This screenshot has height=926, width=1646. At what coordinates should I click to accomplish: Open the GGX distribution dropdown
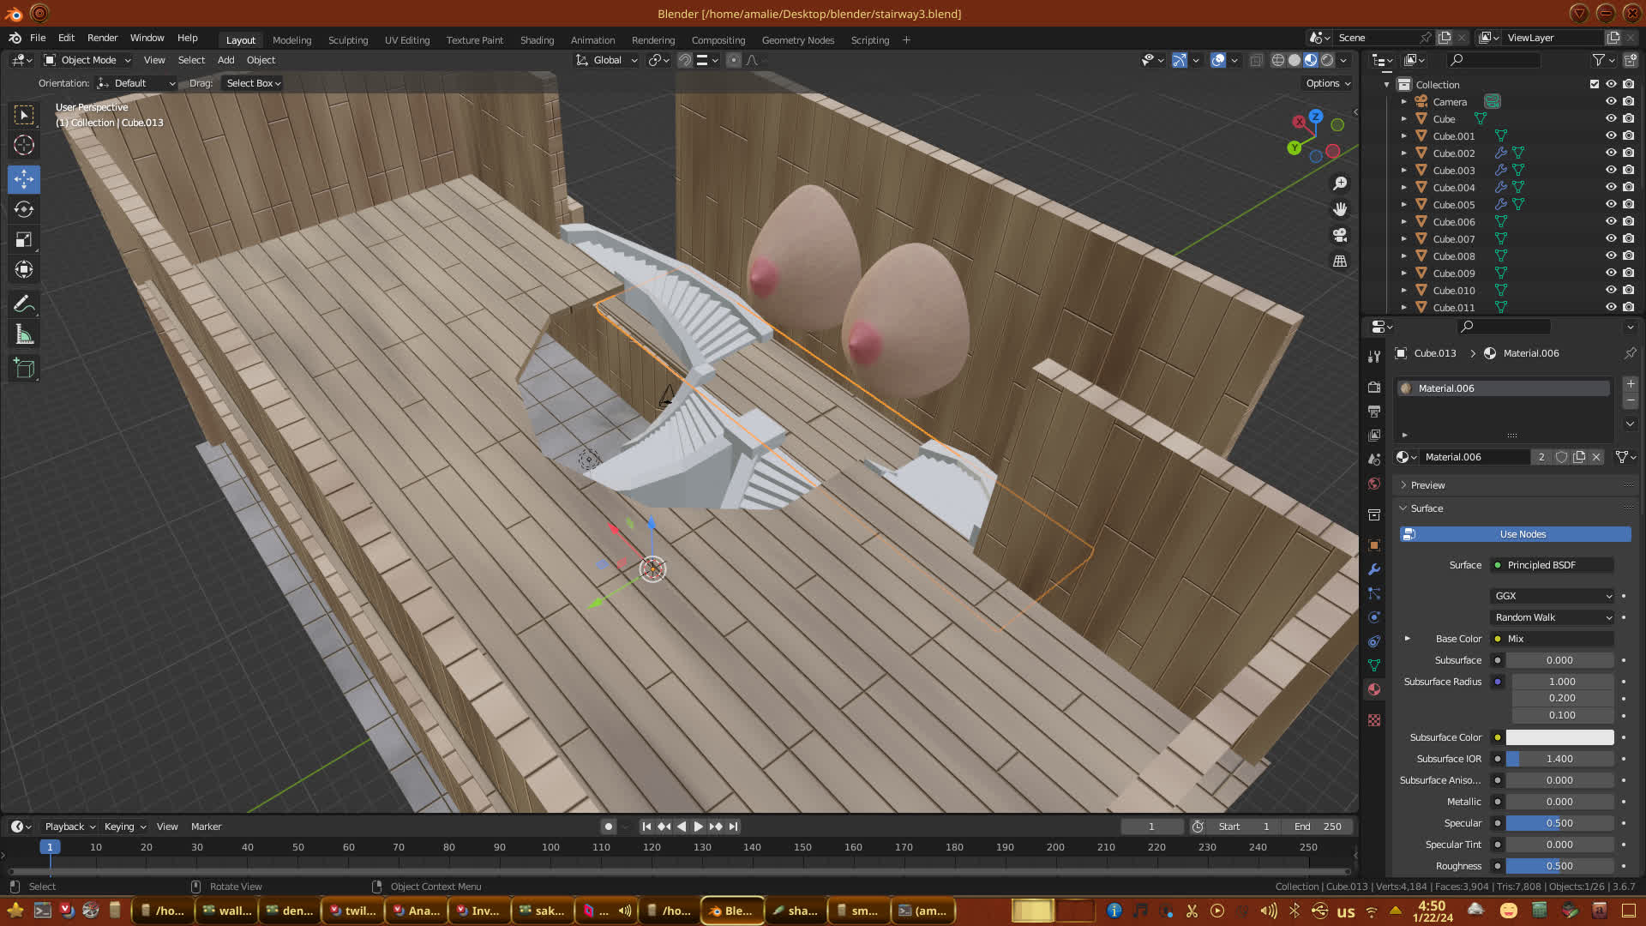[x=1553, y=596]
